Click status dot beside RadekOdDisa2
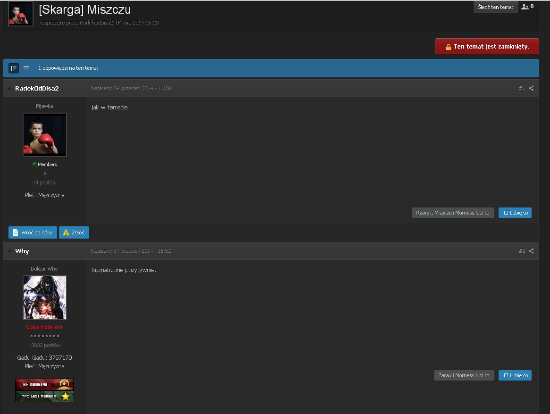550x414 pixels. [9, 88]
